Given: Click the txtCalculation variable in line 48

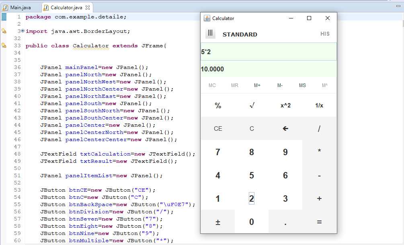Looking at the screenshot, I should (105, 154).
